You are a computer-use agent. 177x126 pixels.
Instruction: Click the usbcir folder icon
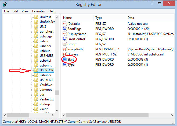click(36, 41)
